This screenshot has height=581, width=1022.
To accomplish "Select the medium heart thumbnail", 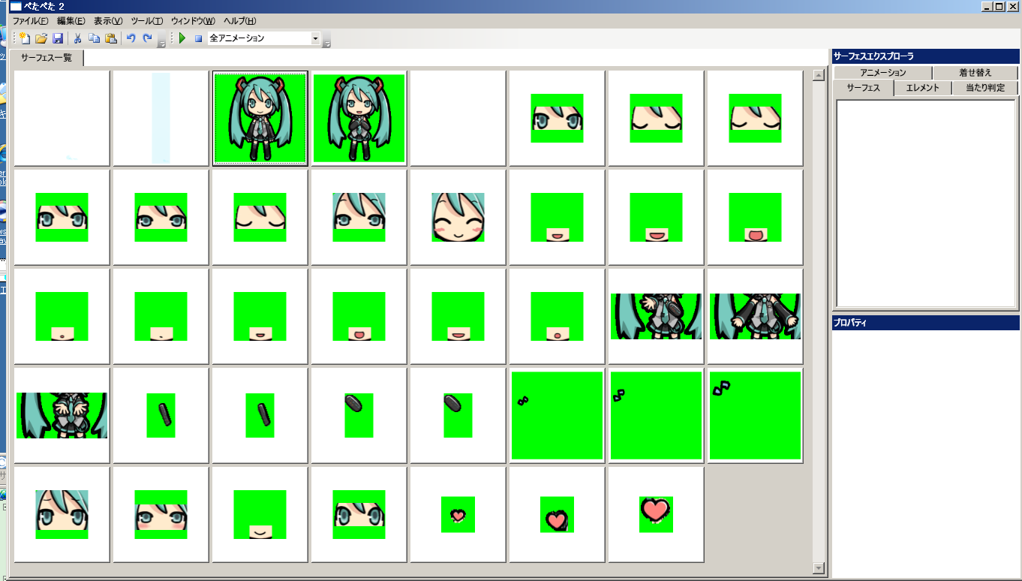I will click(x=557, y=514).
